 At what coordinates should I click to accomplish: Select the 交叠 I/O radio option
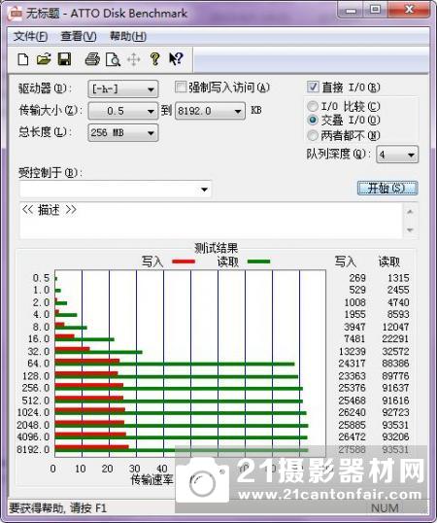[x=313, y=120]
